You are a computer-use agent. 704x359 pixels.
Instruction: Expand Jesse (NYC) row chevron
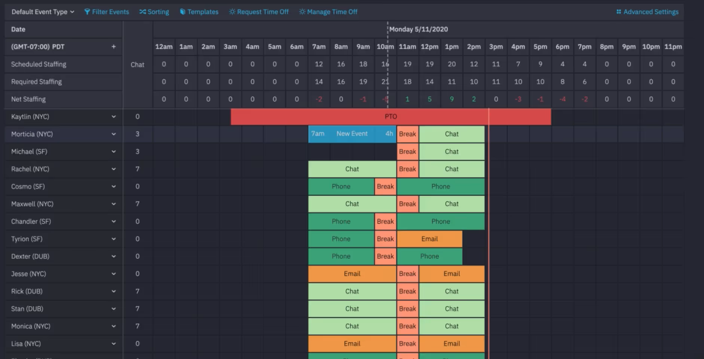pos(113,274)
